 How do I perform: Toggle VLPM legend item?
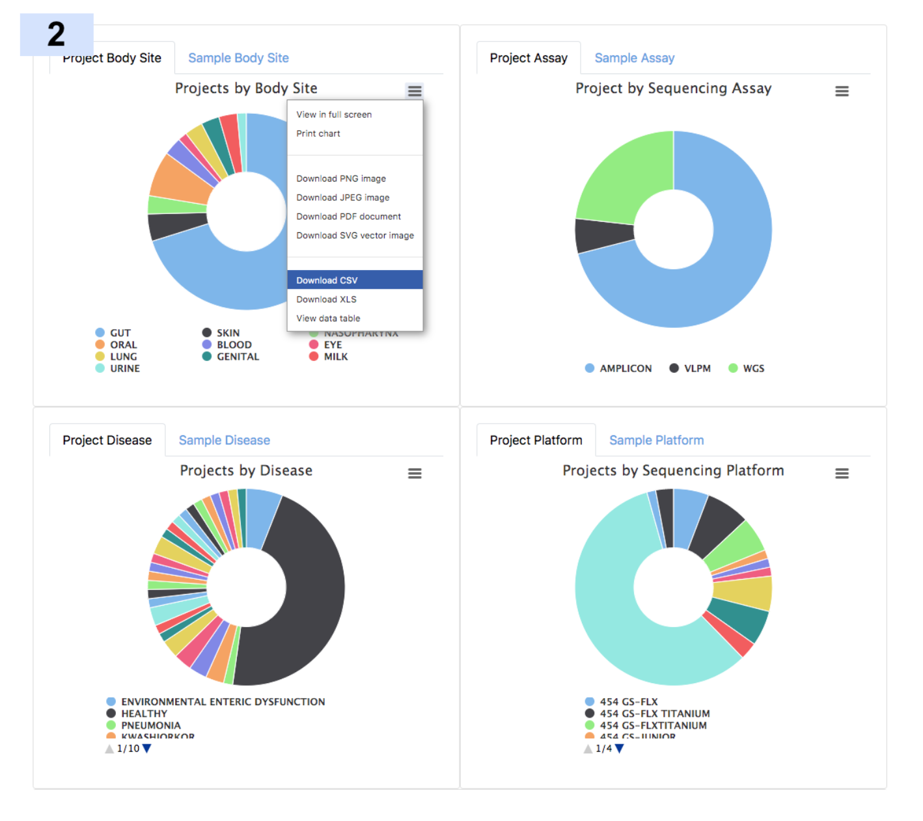tap(690, 368)
